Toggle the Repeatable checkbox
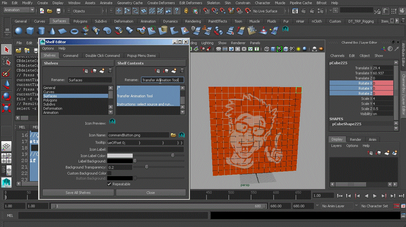The image size is (406, 227). point(109,184)
